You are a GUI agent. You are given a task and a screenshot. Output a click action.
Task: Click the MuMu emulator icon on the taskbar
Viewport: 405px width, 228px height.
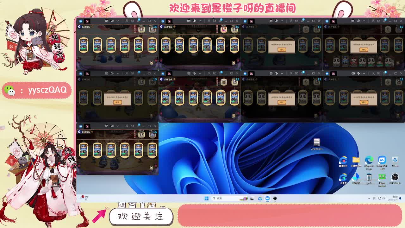pos(268,199)
